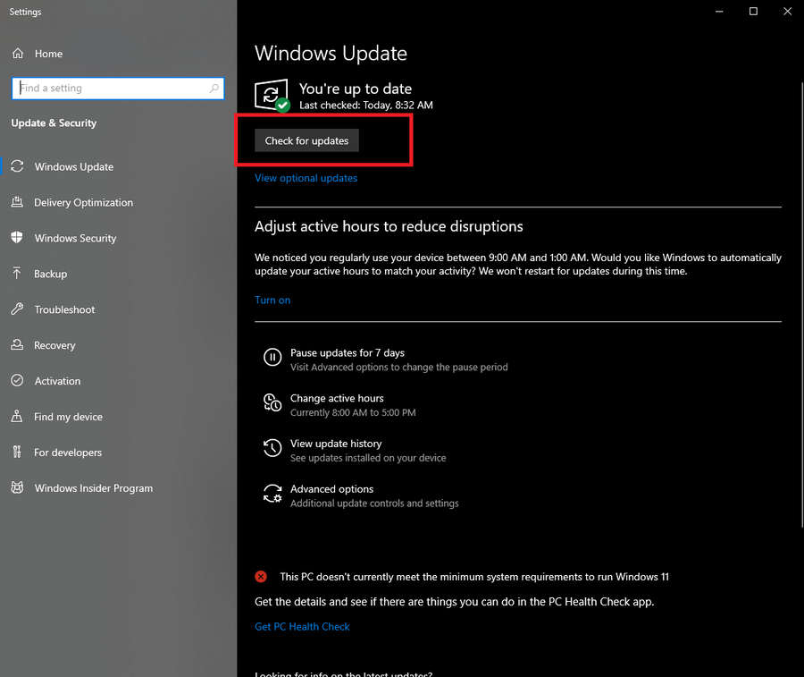The image size is (804, 677).
Task: Click the Troubleshoot wrench icon
Action: pos(18,309)
